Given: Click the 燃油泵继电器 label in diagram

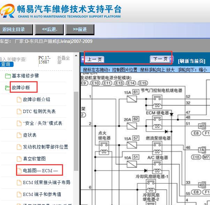Looking at the screenshot, I should 158,138.
